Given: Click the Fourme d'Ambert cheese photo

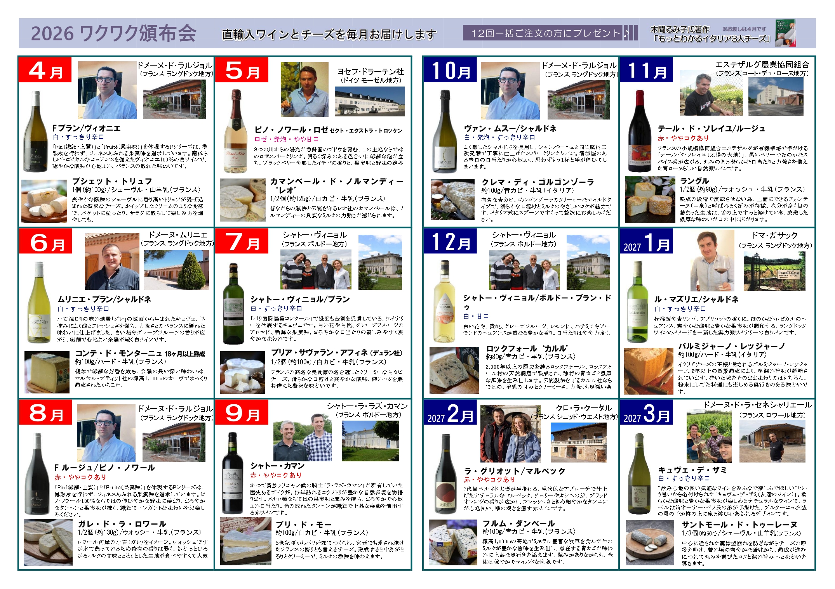Looking at the screenshot, I should 452,542.
